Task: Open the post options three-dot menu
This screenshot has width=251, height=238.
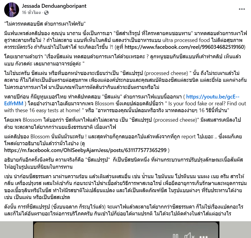Action: coord(242,9)
